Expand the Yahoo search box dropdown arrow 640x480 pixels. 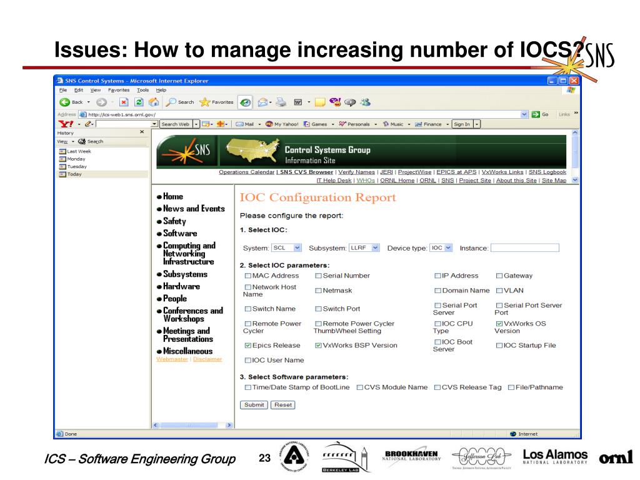point(154,124)
